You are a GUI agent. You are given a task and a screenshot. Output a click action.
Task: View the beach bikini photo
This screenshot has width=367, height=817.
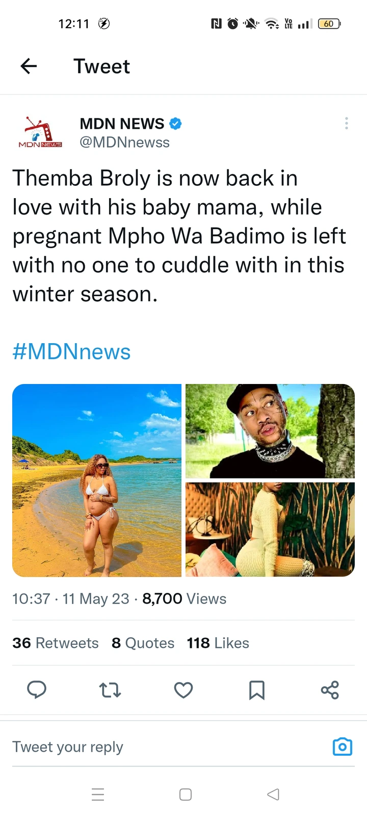tap(97, 480)
